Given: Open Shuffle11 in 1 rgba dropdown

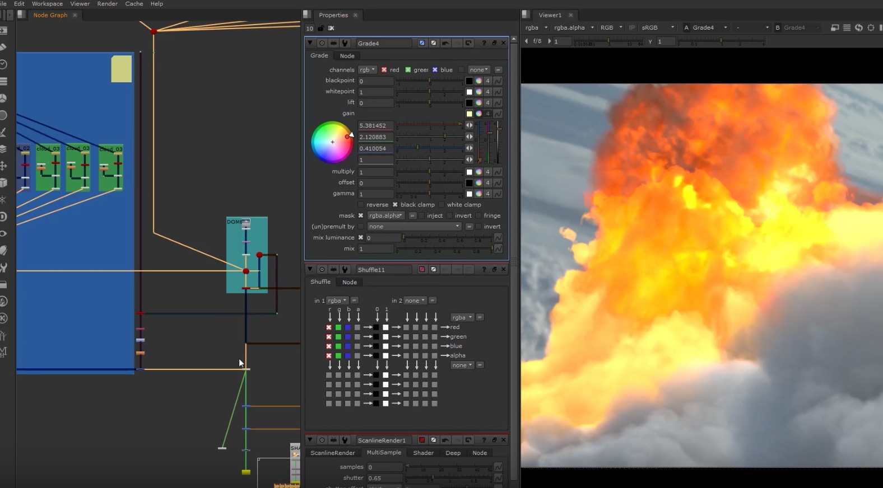Looking at the screenshot, I should pos(337,301).
